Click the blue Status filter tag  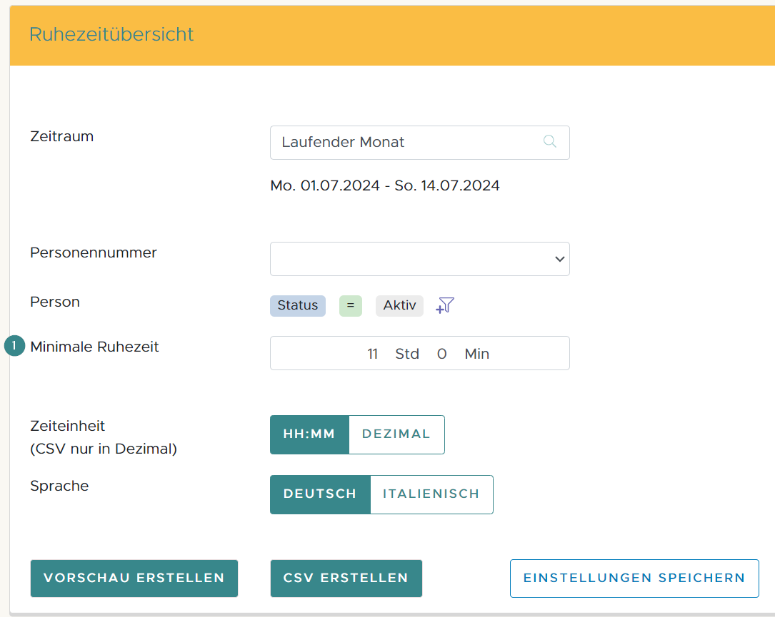[x=297, y=305]
